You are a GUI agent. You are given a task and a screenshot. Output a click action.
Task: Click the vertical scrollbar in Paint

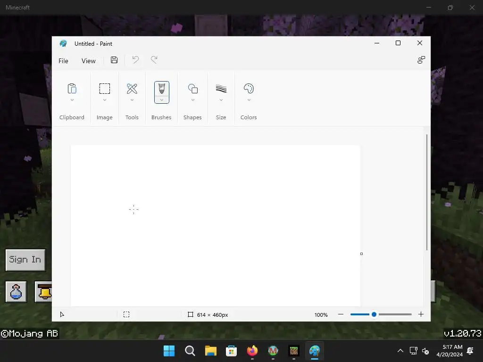pyautogui.click(x=426, y=192)
